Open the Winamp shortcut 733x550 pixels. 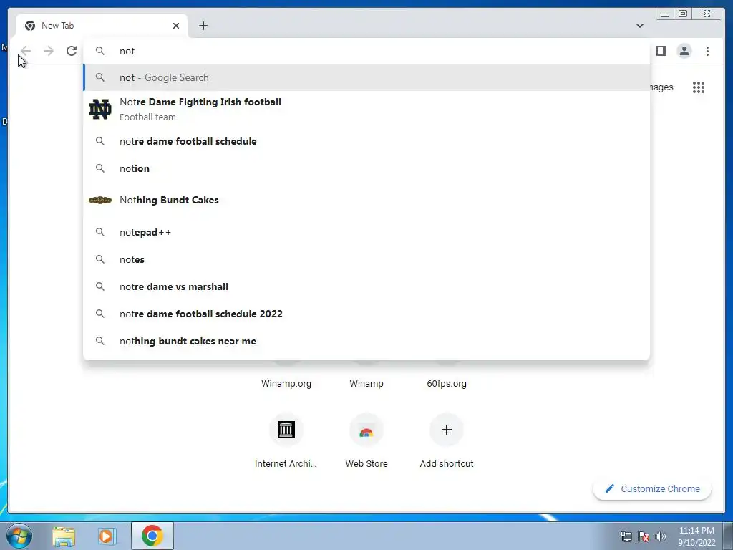tap(366, 383)
